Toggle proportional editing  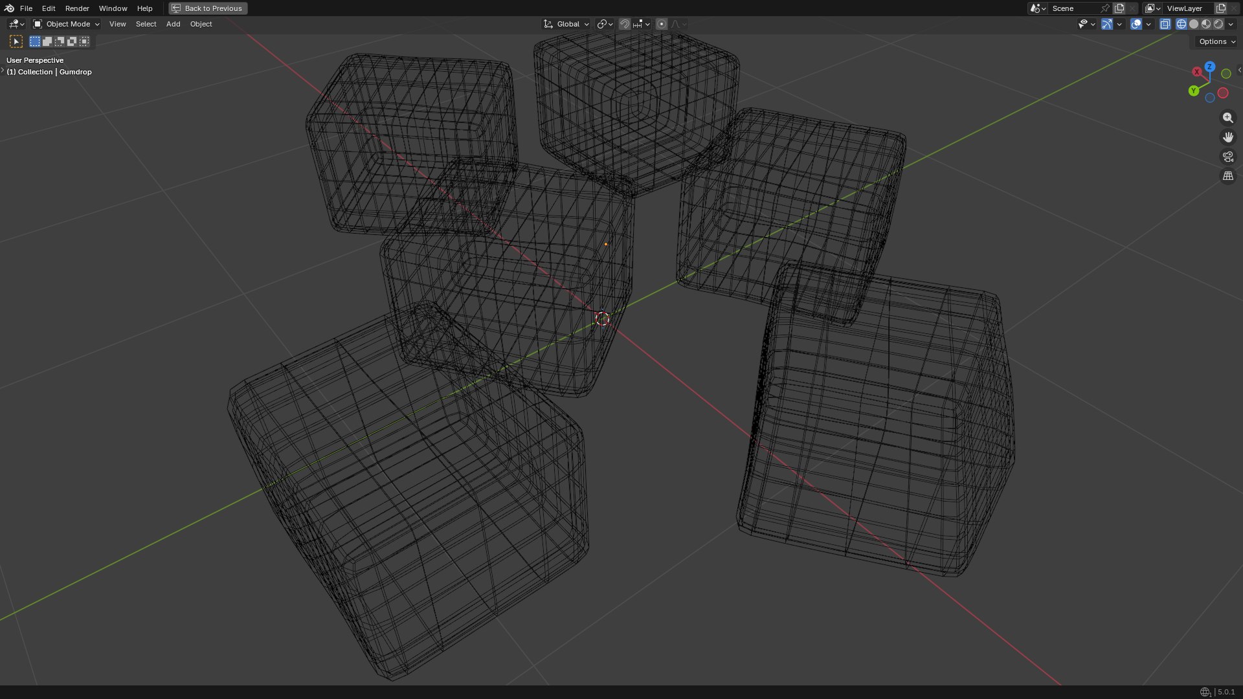[x=662, y=24]
